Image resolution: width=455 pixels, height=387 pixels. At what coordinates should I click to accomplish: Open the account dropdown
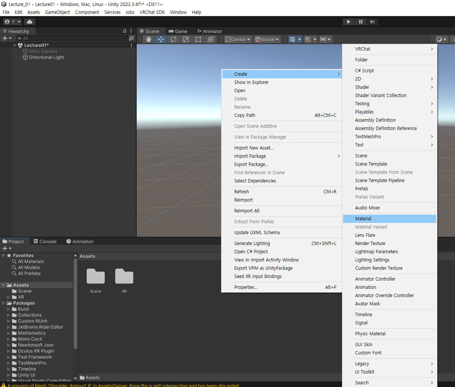(13, 22)
